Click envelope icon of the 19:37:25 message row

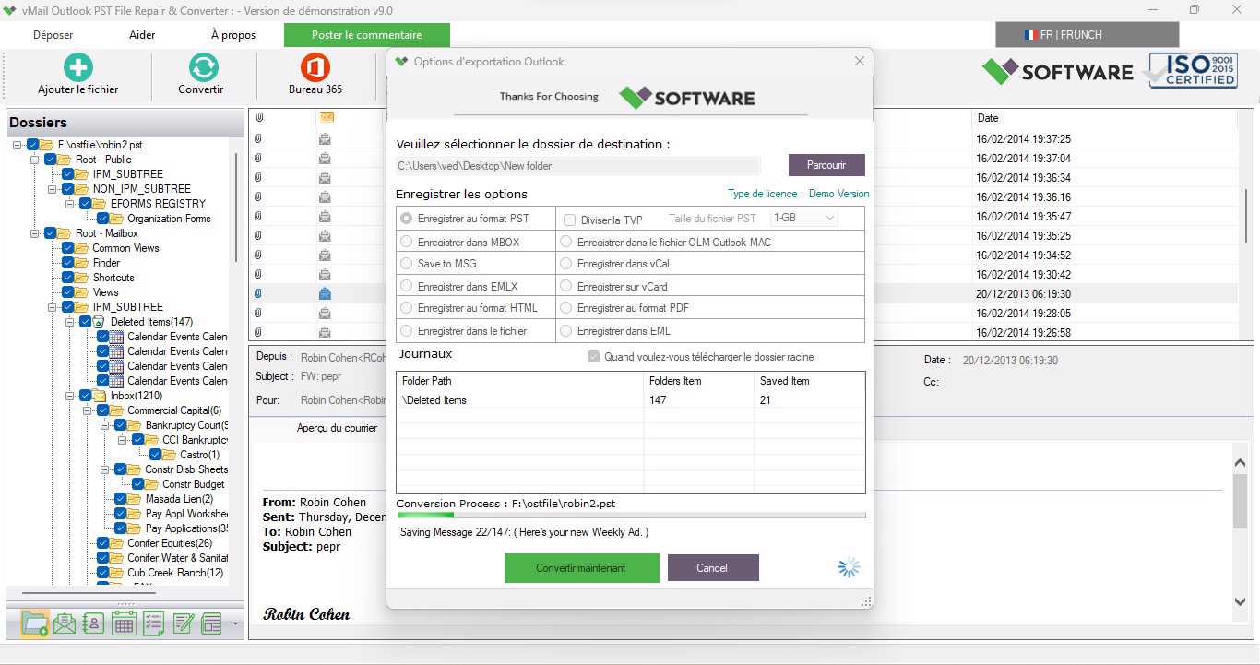click(325, 139)
